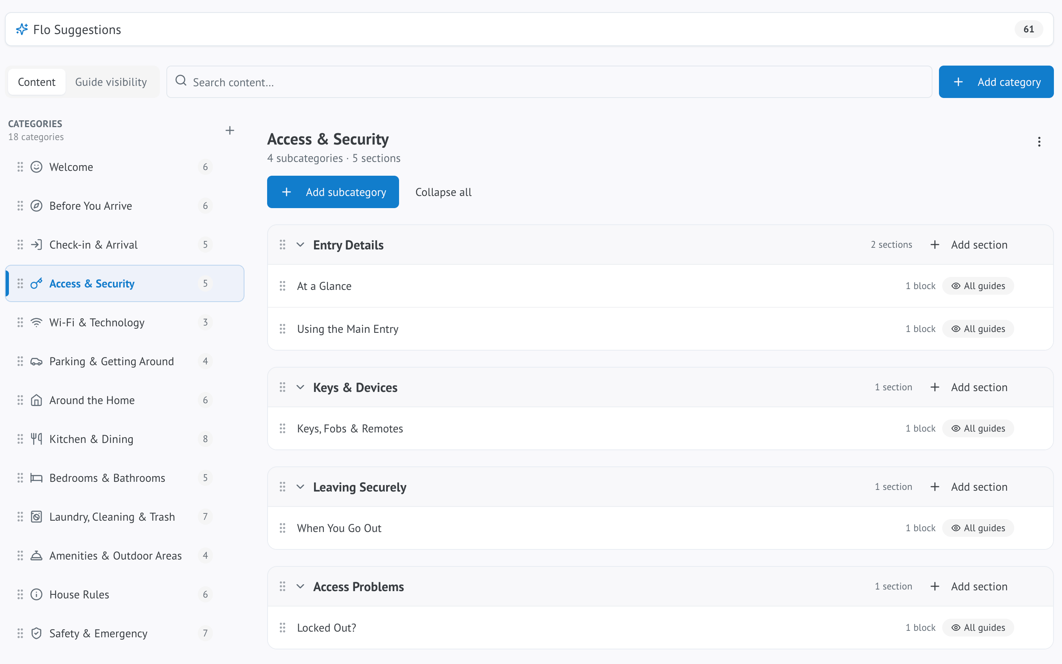
Task: Switch to the Content tab
Action: click(37, 82)
